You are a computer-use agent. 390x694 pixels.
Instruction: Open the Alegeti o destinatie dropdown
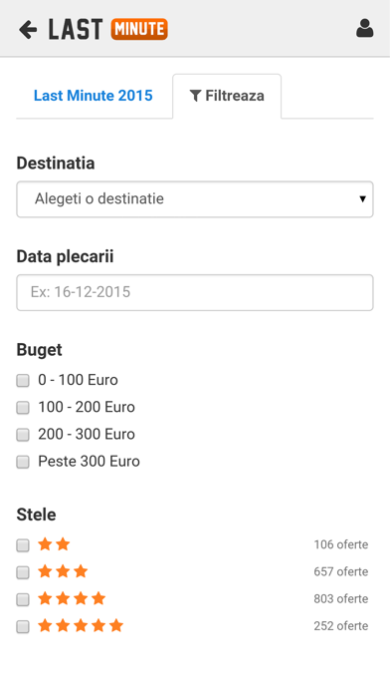coord(195,199)
